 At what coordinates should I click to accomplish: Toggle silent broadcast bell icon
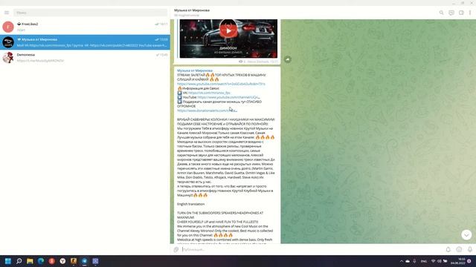(448, 249)
